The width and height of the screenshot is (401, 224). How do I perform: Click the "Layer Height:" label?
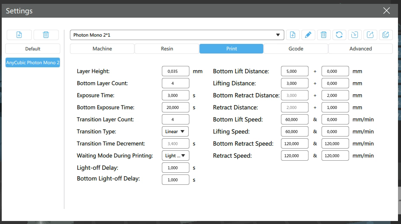pyautogui.click(x=93, y=71)
